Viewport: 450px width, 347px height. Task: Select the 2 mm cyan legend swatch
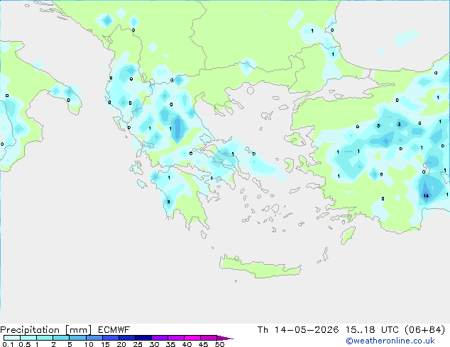click(61, 338)
